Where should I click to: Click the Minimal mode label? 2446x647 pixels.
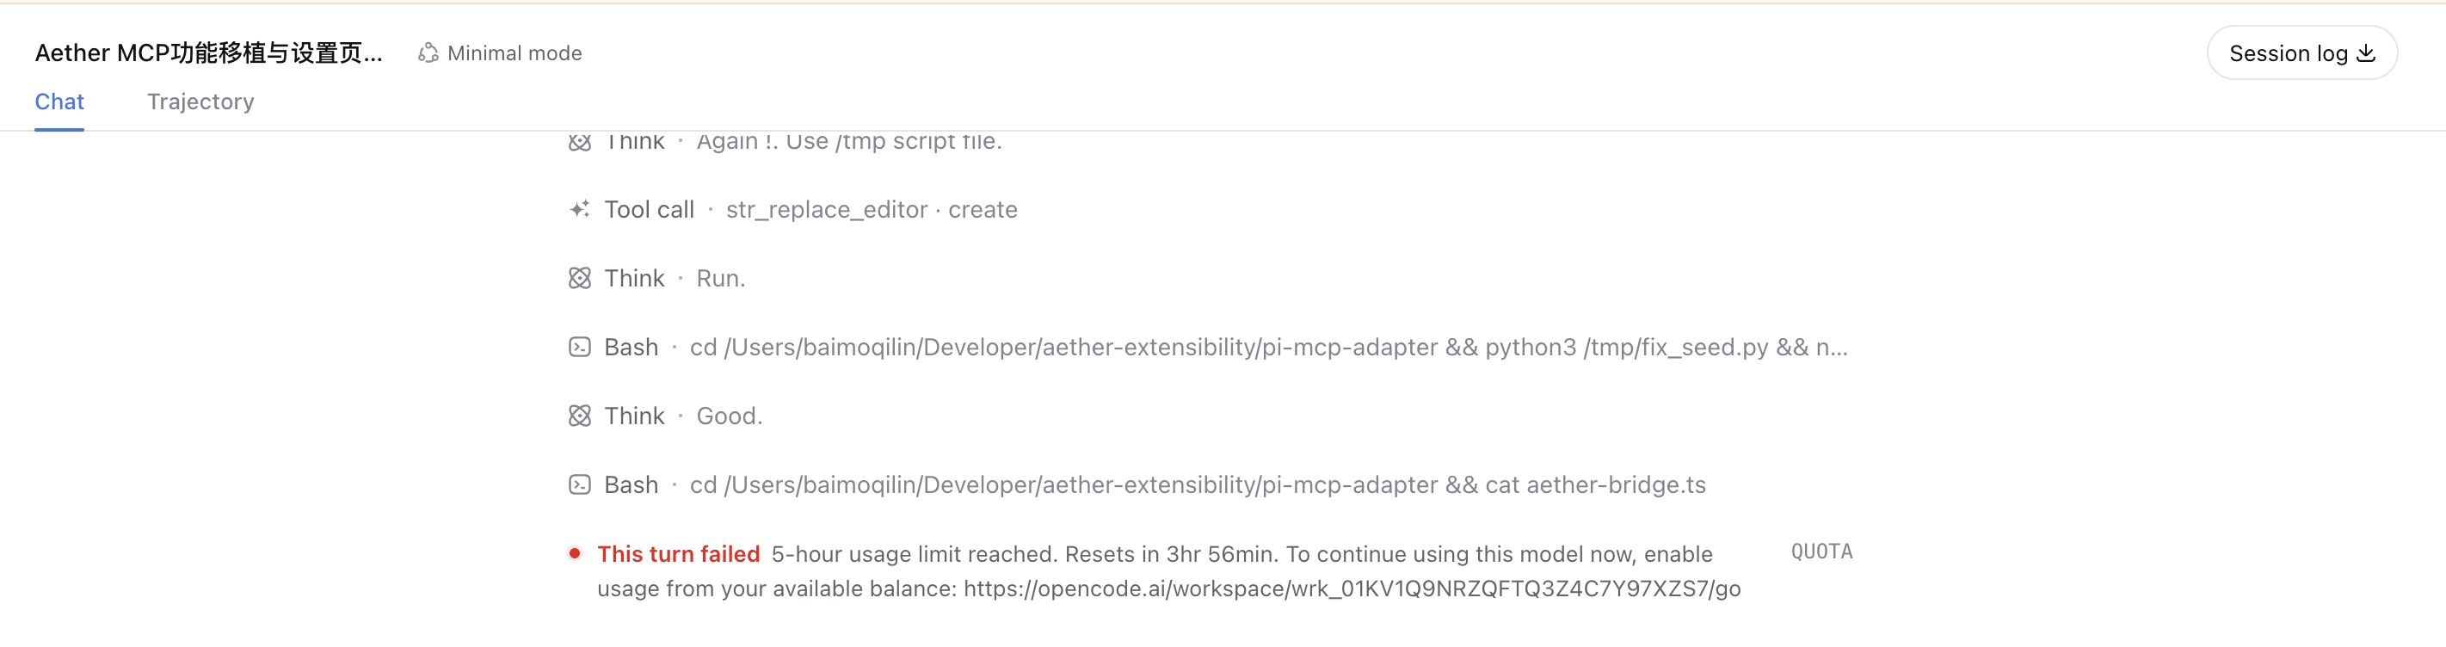[x=514, y=53]
